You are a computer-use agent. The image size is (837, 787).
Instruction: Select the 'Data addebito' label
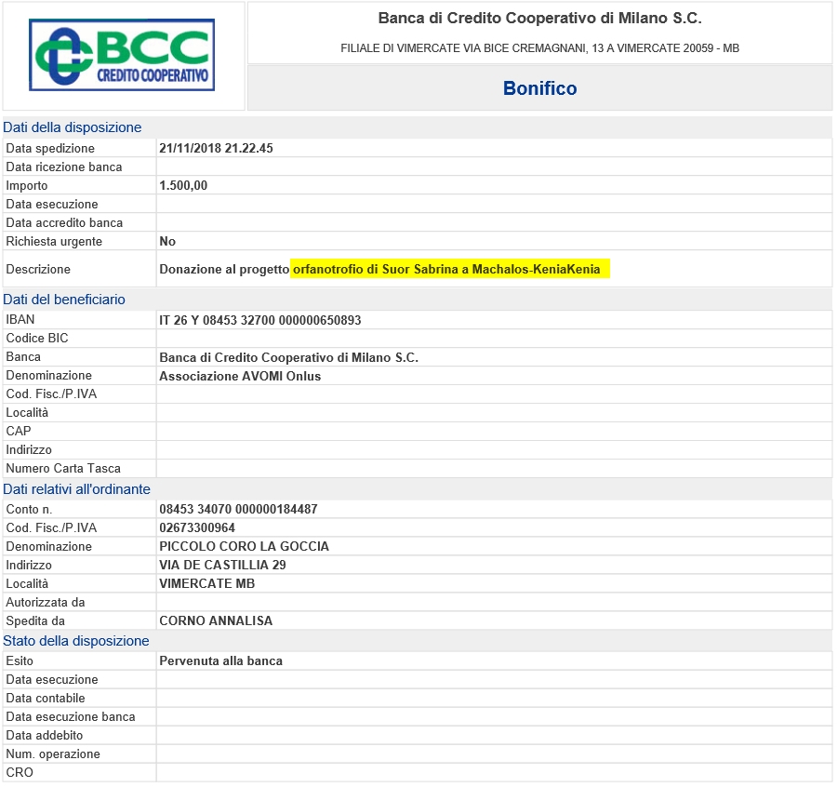pyautogui.click(x=45, y=736)
